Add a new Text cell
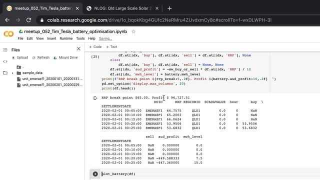Image resolution: width=320 pixels, height=180 pixels. pyautogui.click(x=111, y=46)
